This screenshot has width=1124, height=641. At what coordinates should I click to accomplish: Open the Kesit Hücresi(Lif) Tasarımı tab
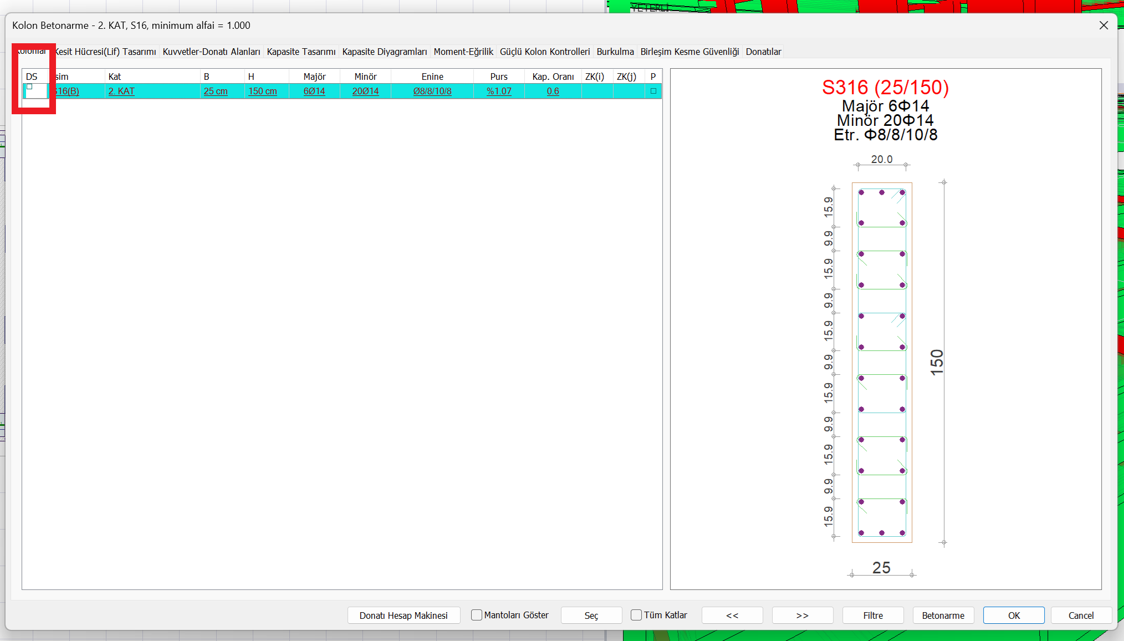105,52
